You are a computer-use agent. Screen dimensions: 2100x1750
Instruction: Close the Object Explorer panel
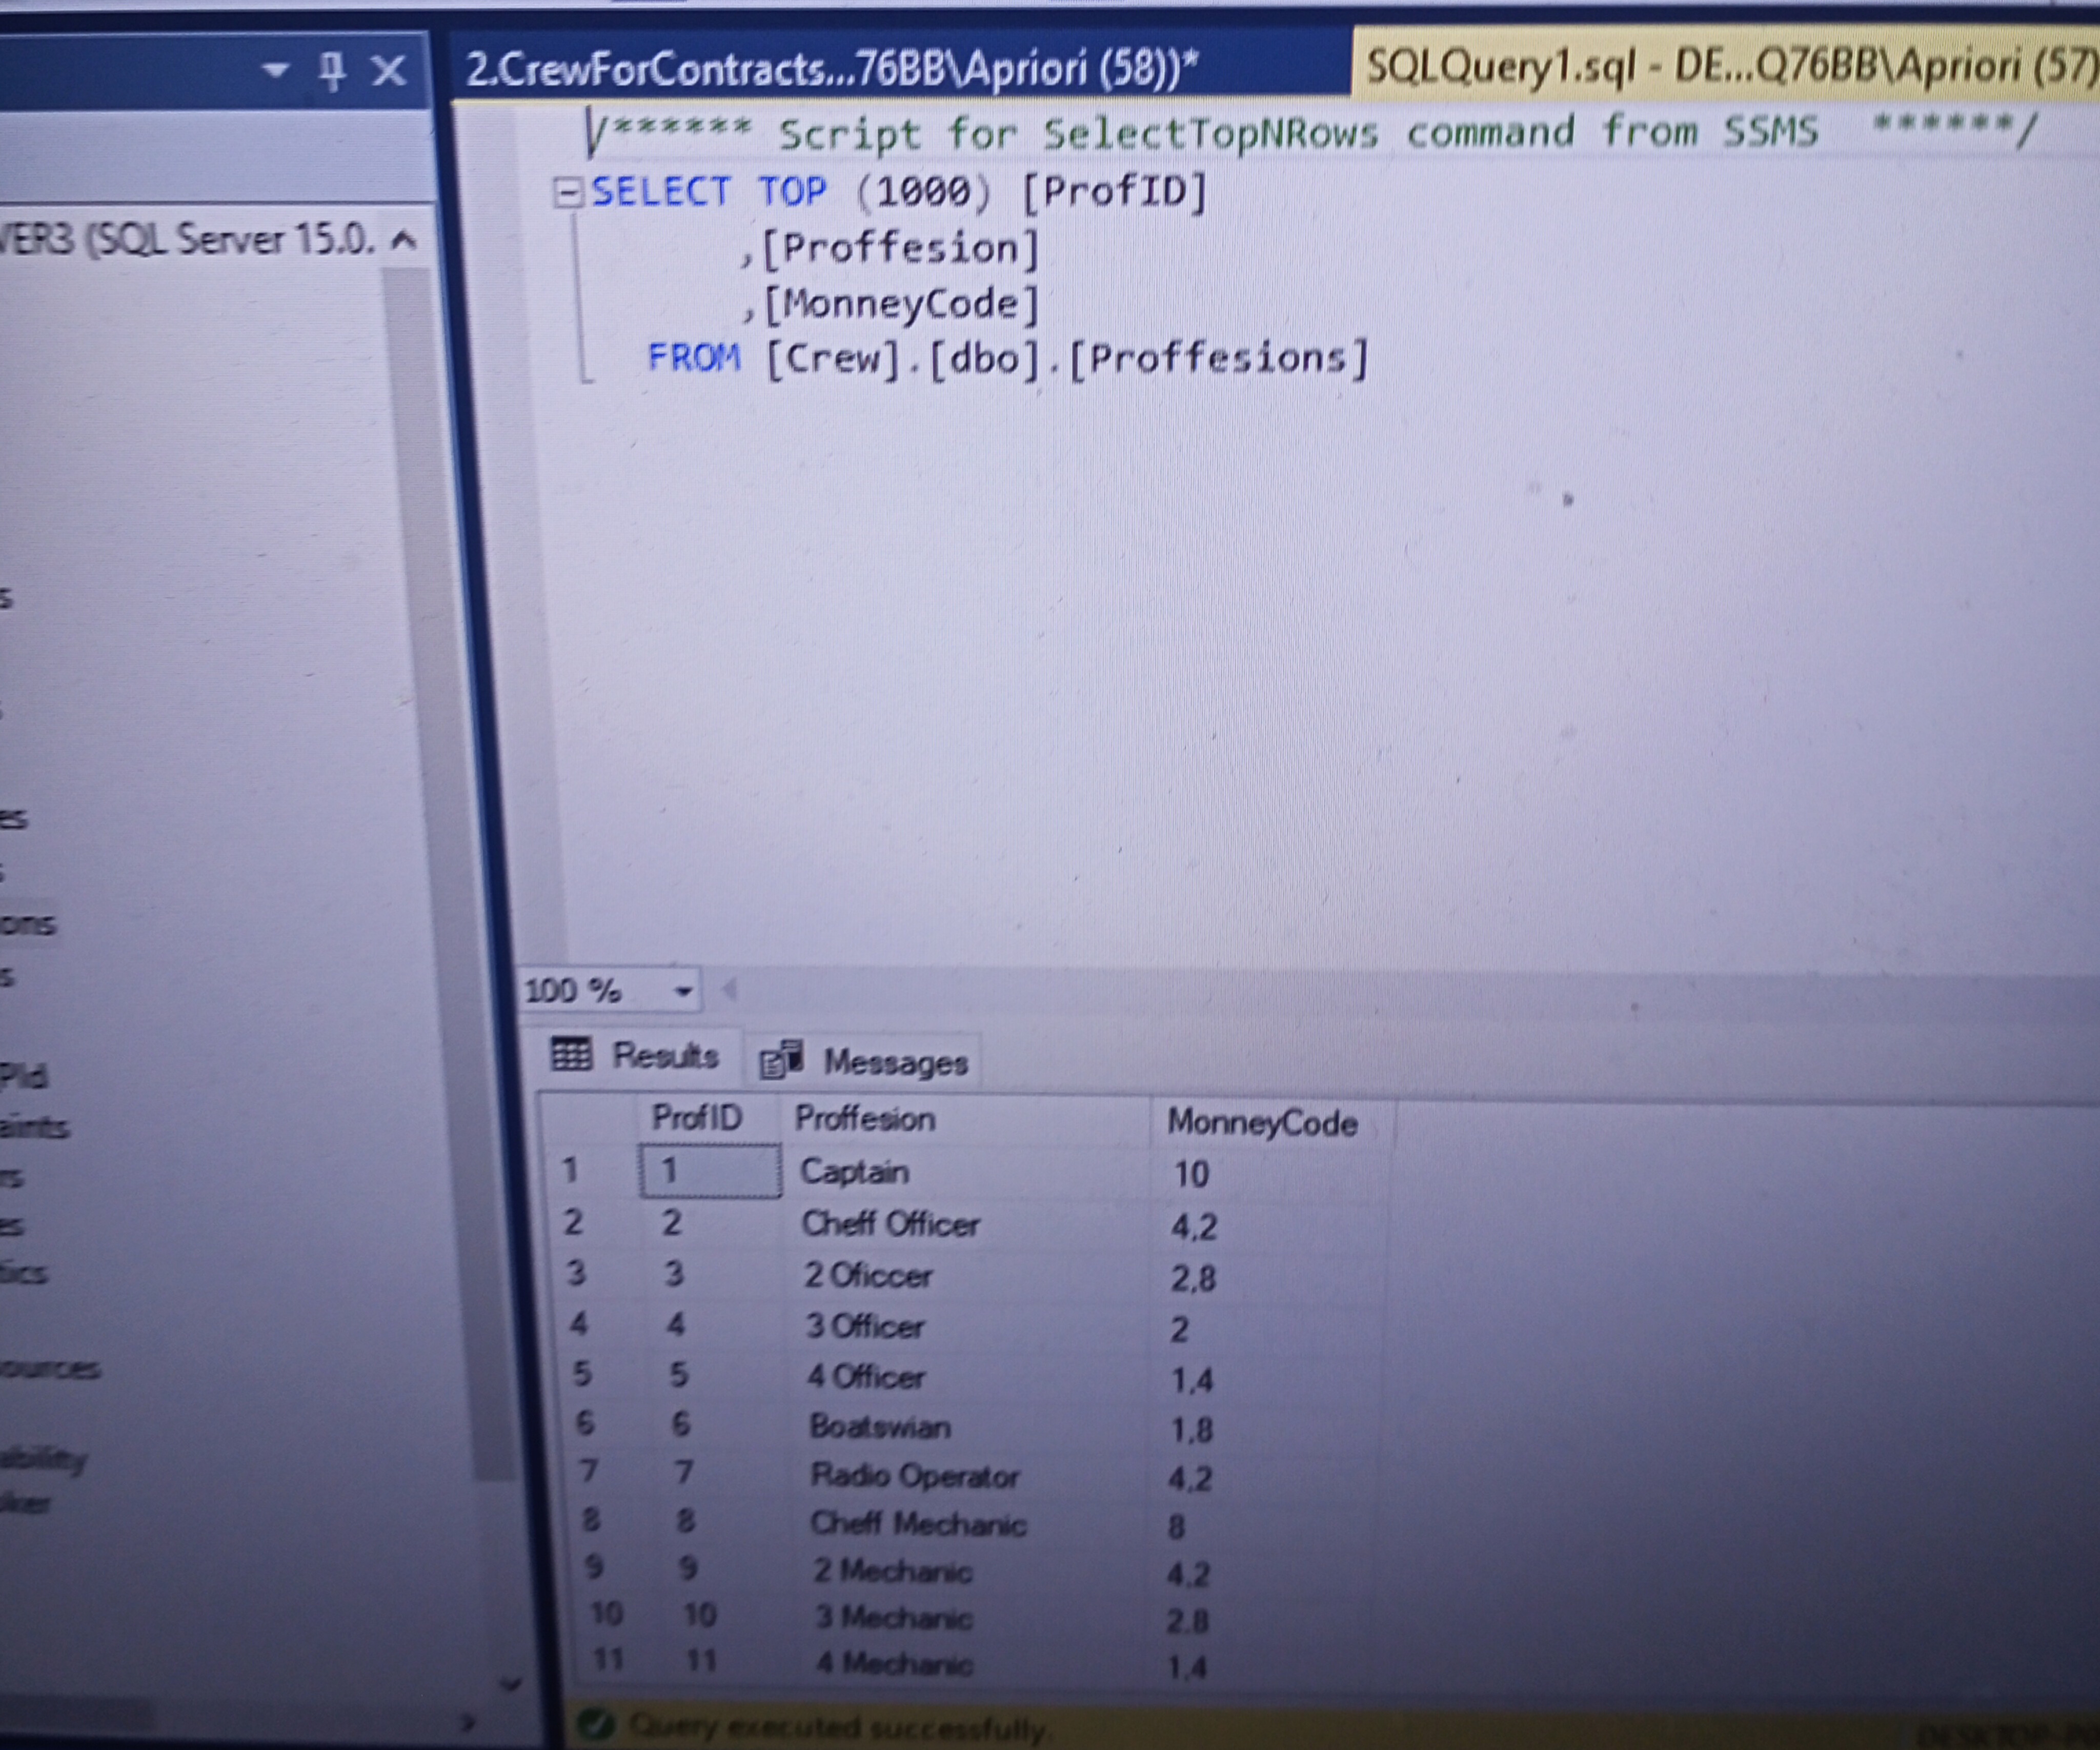pyautogui.click(x=388, y=70)
